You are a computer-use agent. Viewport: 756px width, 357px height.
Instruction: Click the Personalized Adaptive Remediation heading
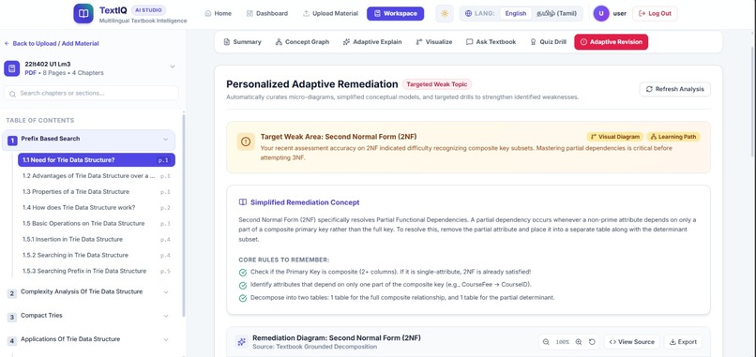click(312, 84)
